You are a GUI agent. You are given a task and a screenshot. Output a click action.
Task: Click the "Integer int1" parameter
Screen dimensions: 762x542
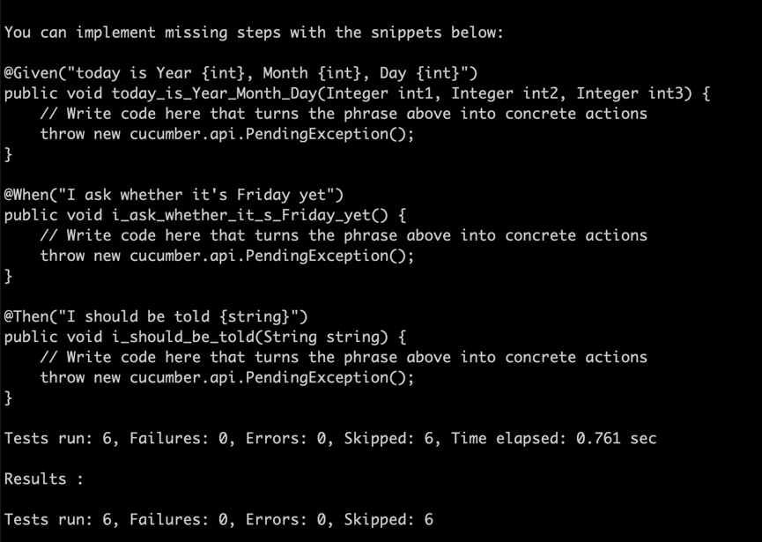point(381,93)
